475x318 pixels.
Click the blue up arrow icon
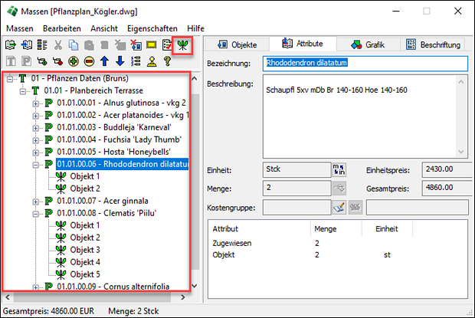[x=103, y=61]
